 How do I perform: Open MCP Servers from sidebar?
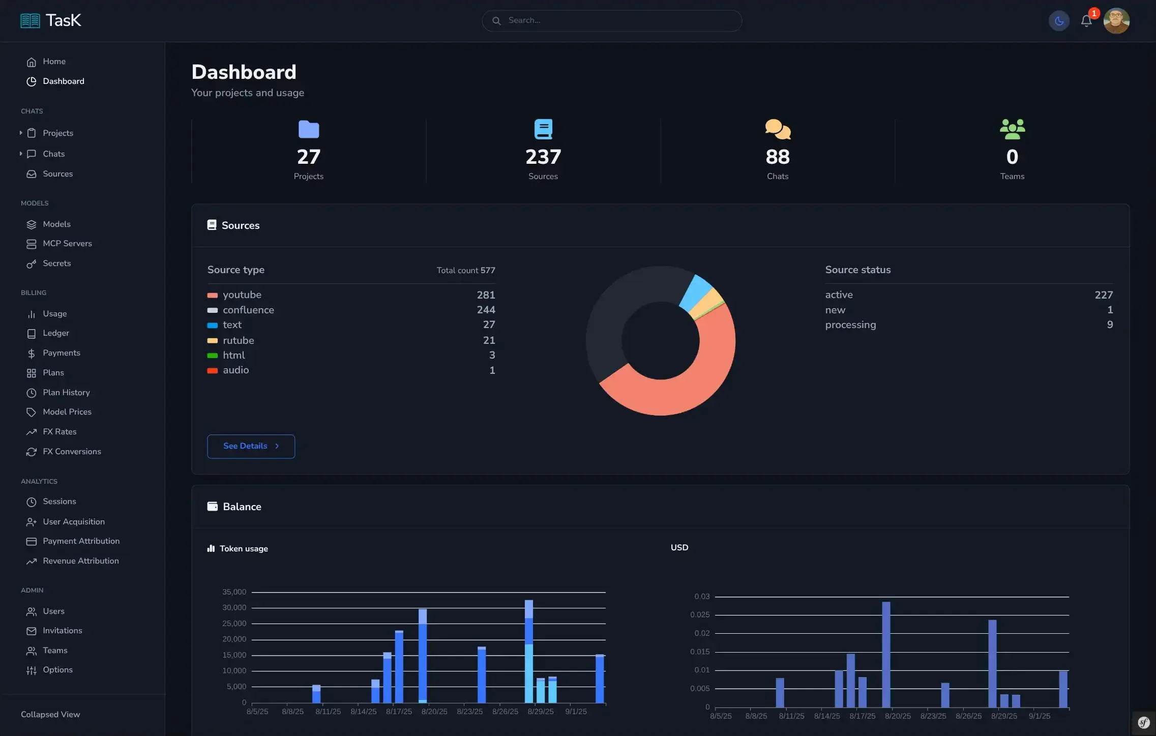point(67,244)
